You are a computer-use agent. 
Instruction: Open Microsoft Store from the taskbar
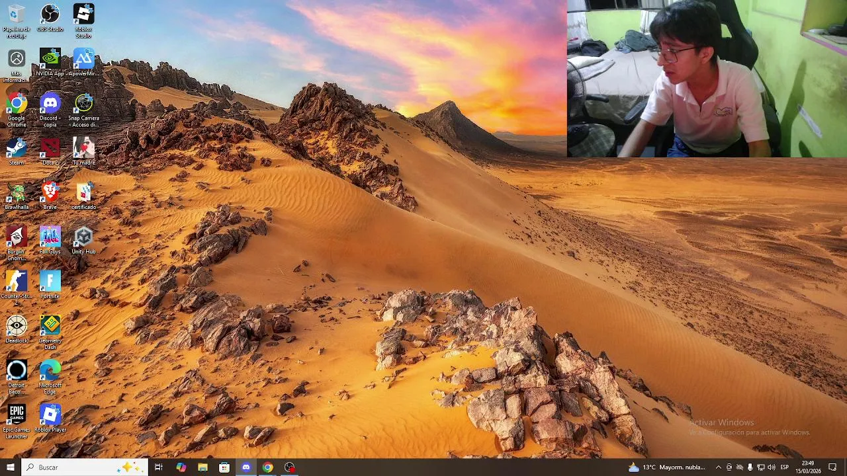click(224, 467)
